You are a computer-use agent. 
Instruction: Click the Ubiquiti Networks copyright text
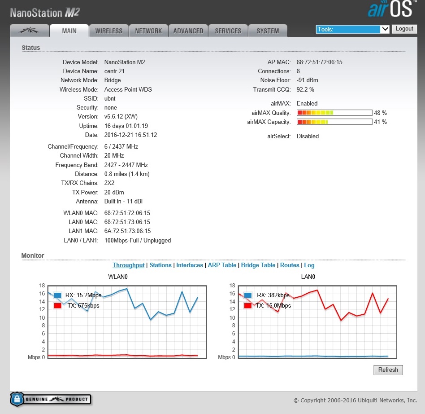point(356,400)
